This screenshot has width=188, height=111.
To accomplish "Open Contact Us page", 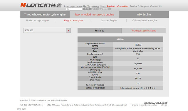I will 156,6.
